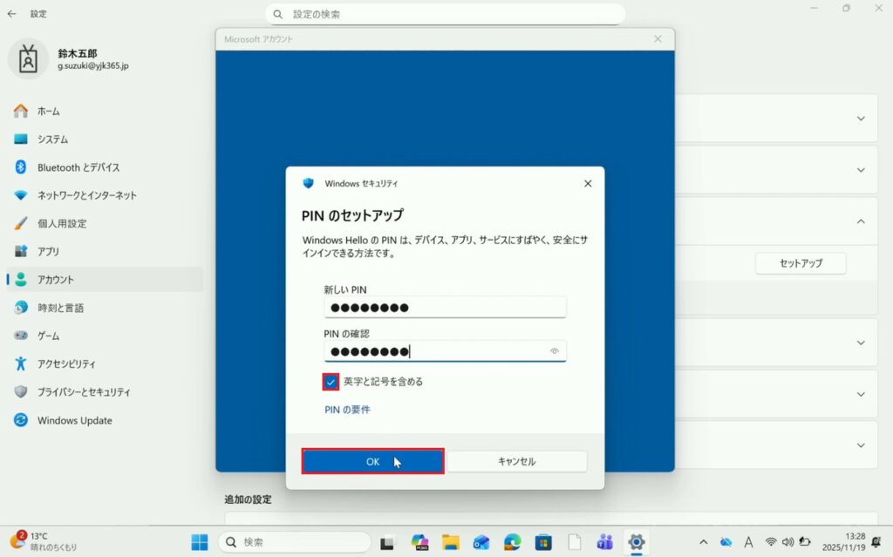Image resolution: width=893 pixels, height=557 pixels.
Task: Select ホーム in the settings sidebar
Action: tap(48, 112)
